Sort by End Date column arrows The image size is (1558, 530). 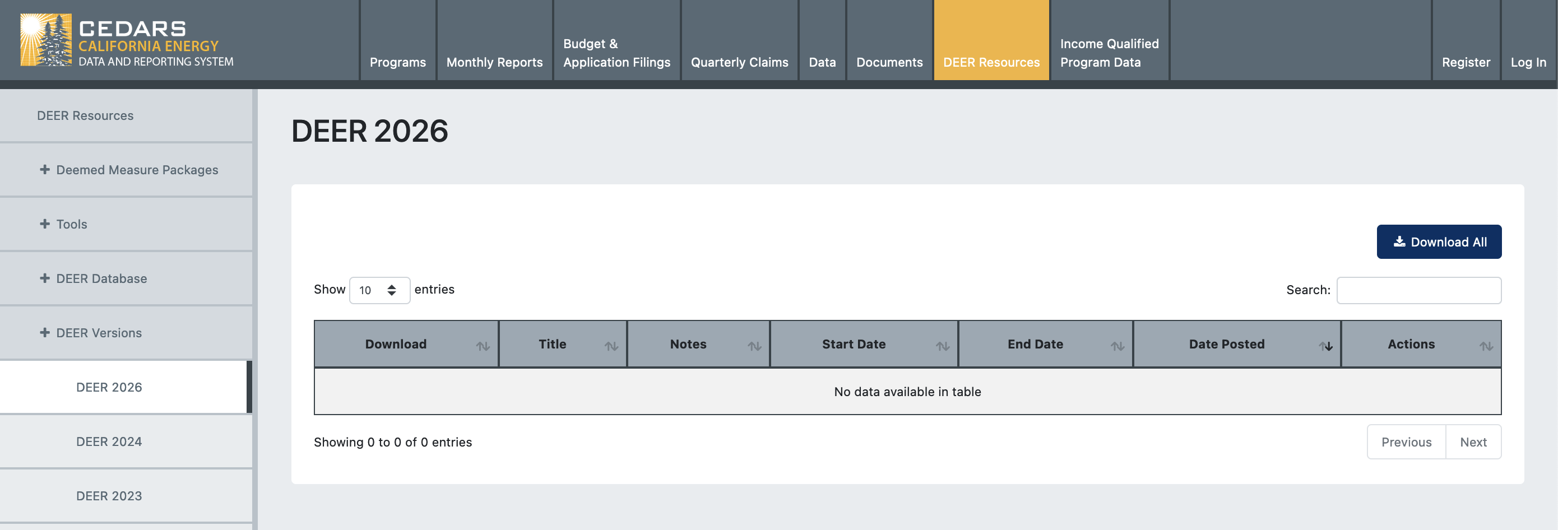(1116, 346)
